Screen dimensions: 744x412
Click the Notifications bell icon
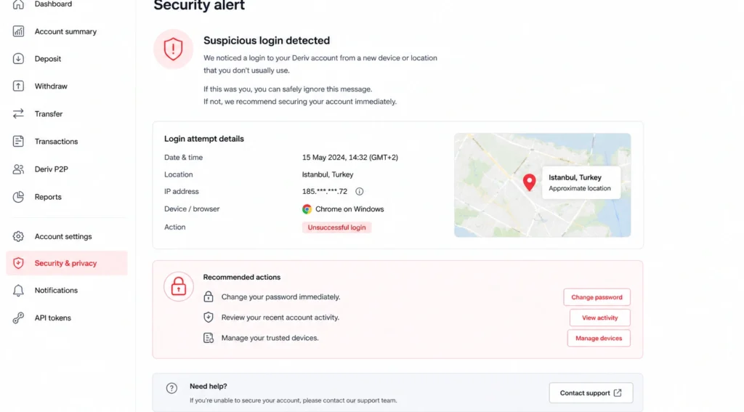point(18,291)
